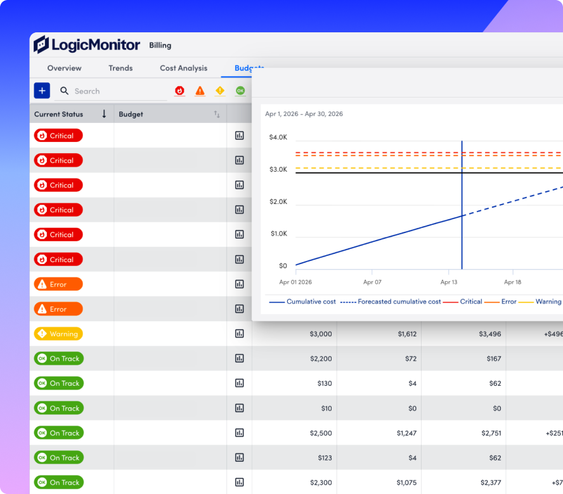
Task: Sort by Current Status column arrow
Action: click(104, 114)
